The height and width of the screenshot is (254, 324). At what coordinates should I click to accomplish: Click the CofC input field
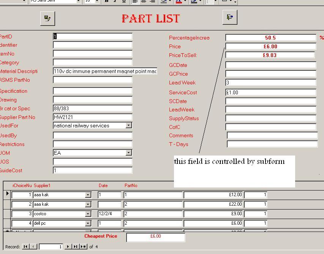click(x=271, y=127)
